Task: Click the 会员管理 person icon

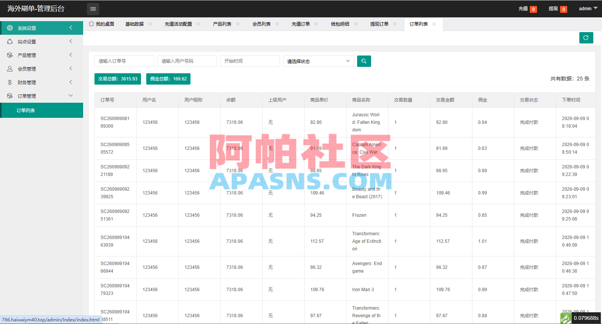Action: click(x=10, y=69)
